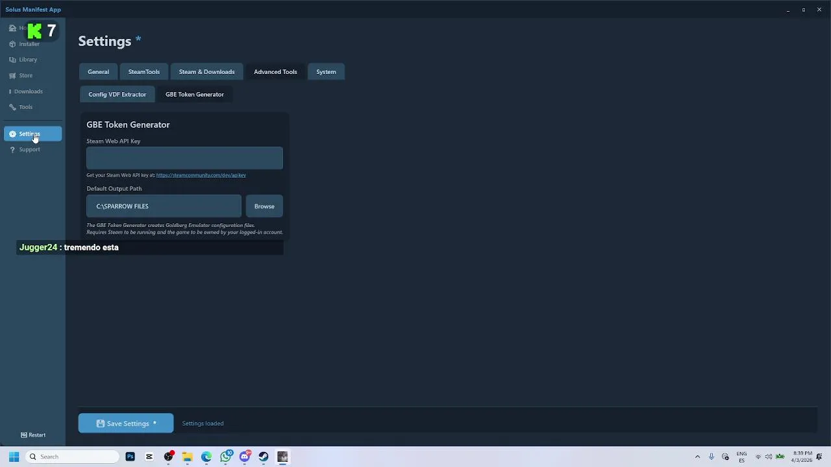Click the Windows Start button
The height and width of the screenshot is (467, 831).
[x=14, y=457]
